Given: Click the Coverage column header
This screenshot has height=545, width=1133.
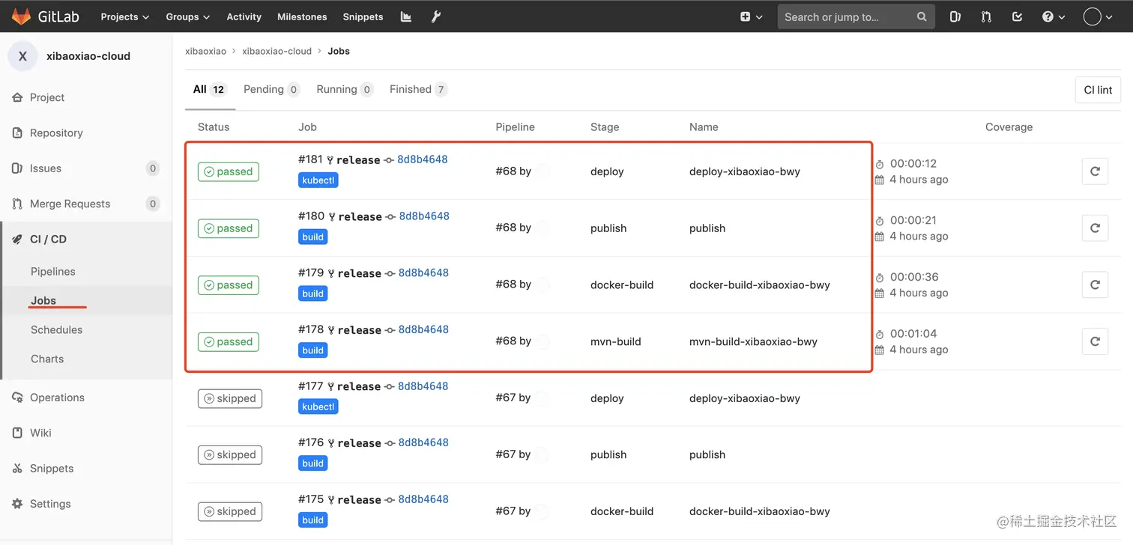Looking at the screenshot, I should tap(1009, 127).
